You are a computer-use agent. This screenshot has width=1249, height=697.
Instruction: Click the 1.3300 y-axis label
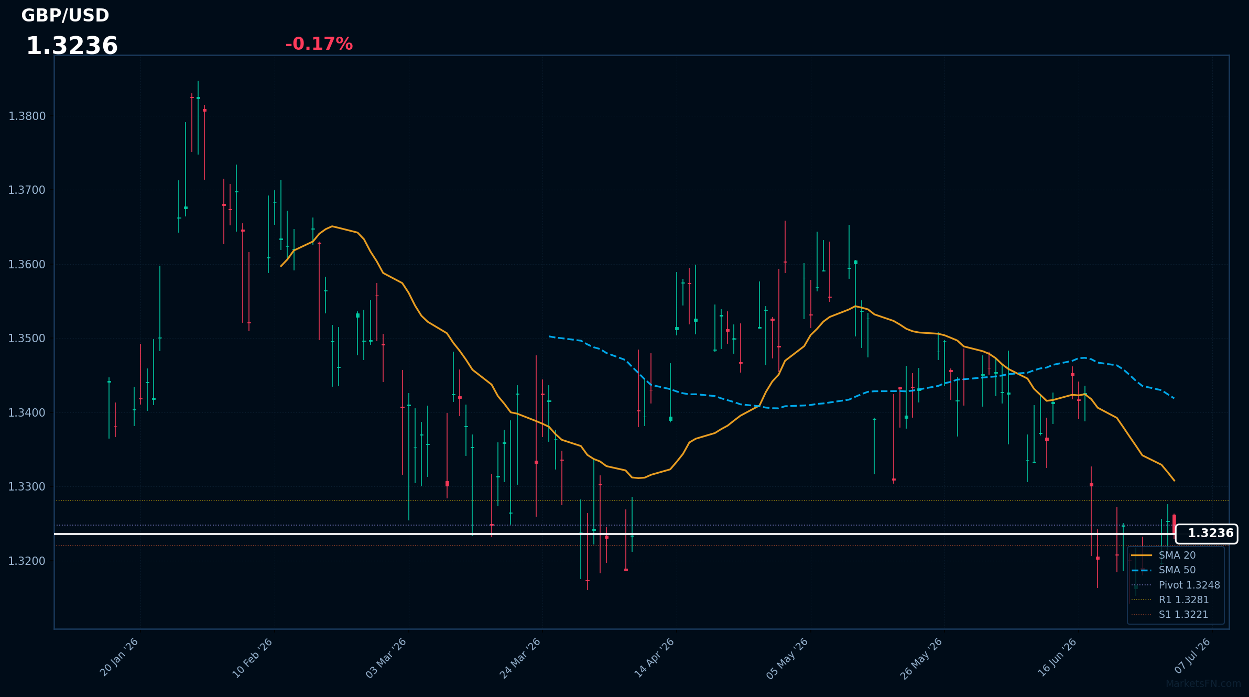click(x=27, y=487)
